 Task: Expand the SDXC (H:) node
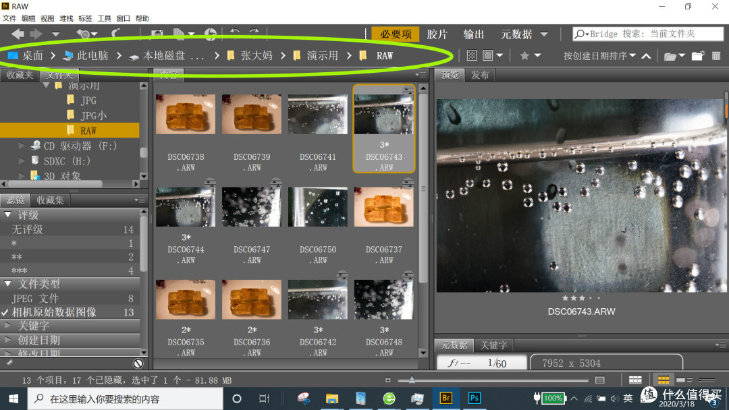(22, 160)
